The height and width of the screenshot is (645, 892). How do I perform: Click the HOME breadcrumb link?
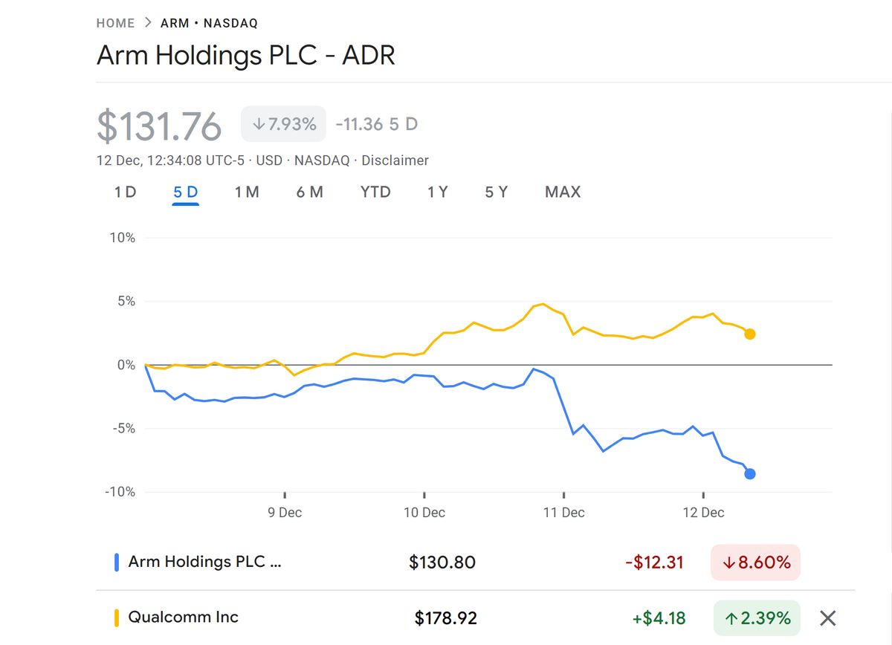click(115, 23)
